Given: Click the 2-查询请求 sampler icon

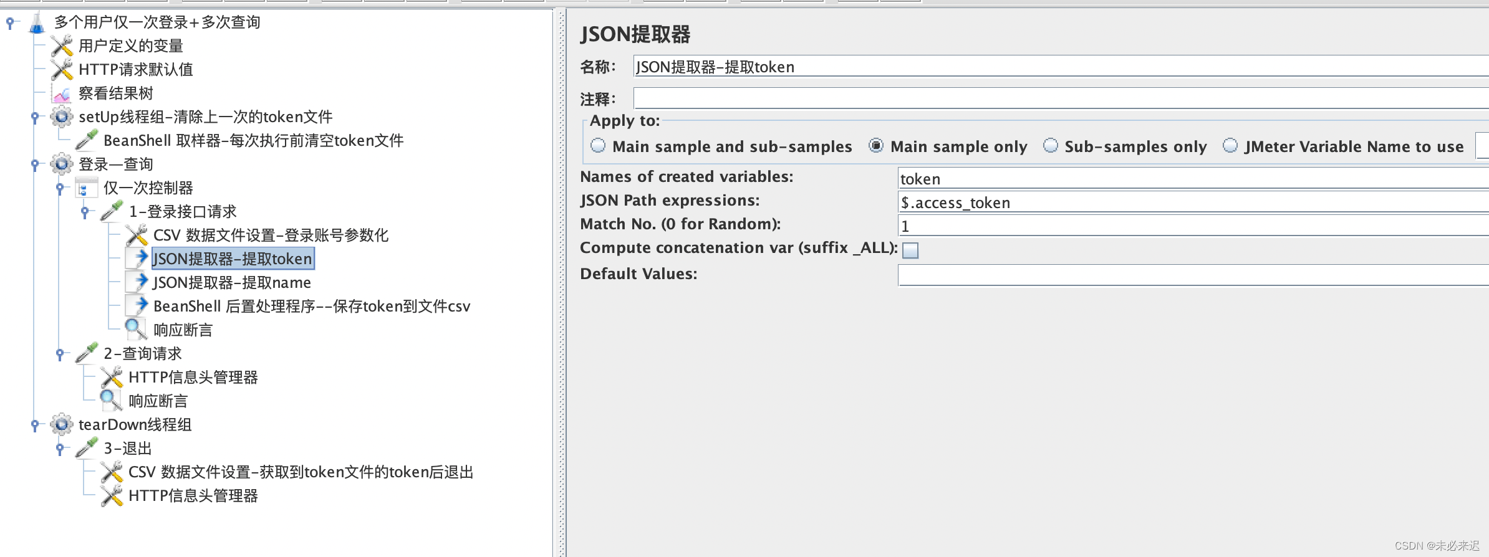Looking at the screenshot, I should coord(87,353).
